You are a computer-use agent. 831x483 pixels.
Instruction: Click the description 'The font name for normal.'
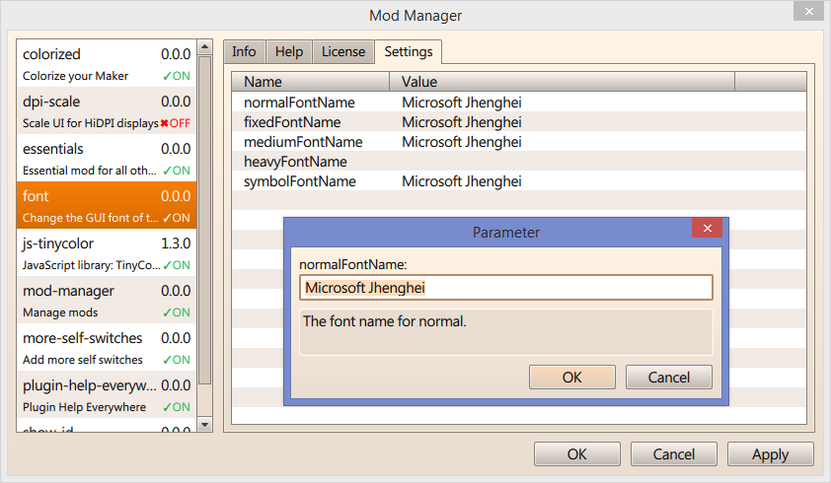pos(384,321)
